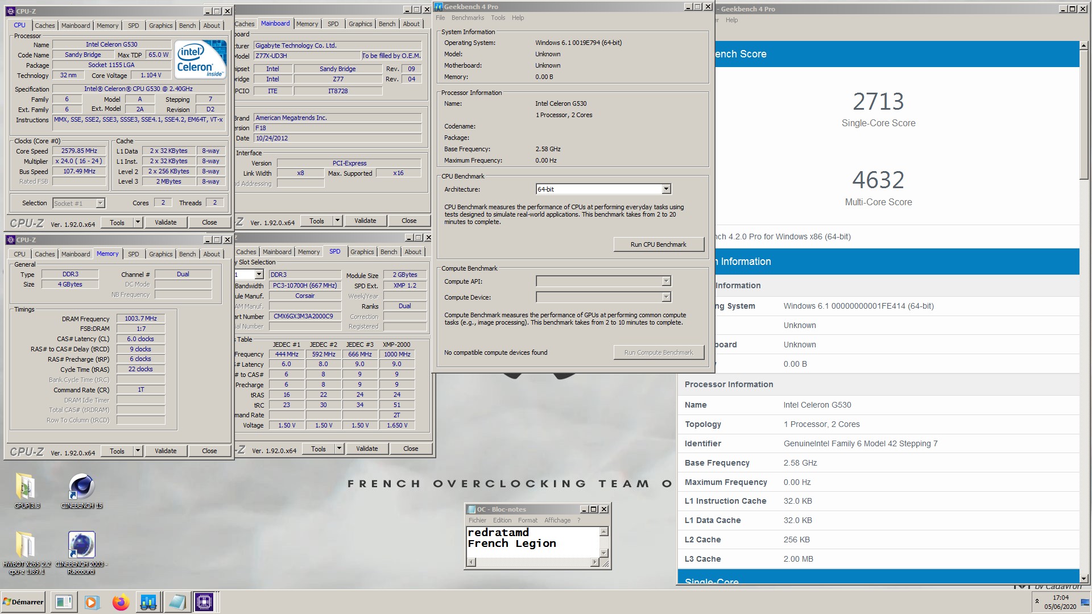This screenshot has height=614, width=1092.
Task: Click Validate in the CPU-Z SPD window
Action: (367, 449)
